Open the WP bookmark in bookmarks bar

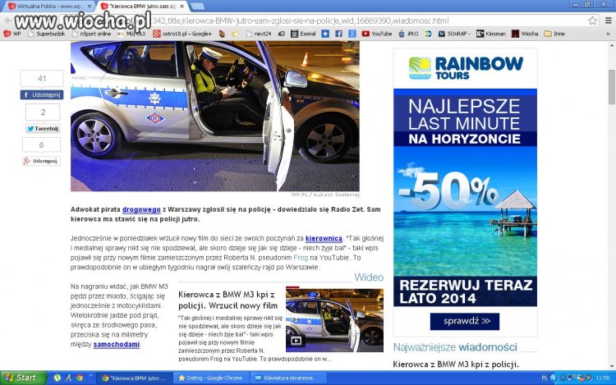coord(12,34)
